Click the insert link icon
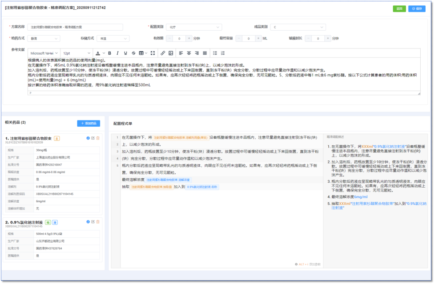Viewport: 435px width, 284px height. tap(163, 53)
